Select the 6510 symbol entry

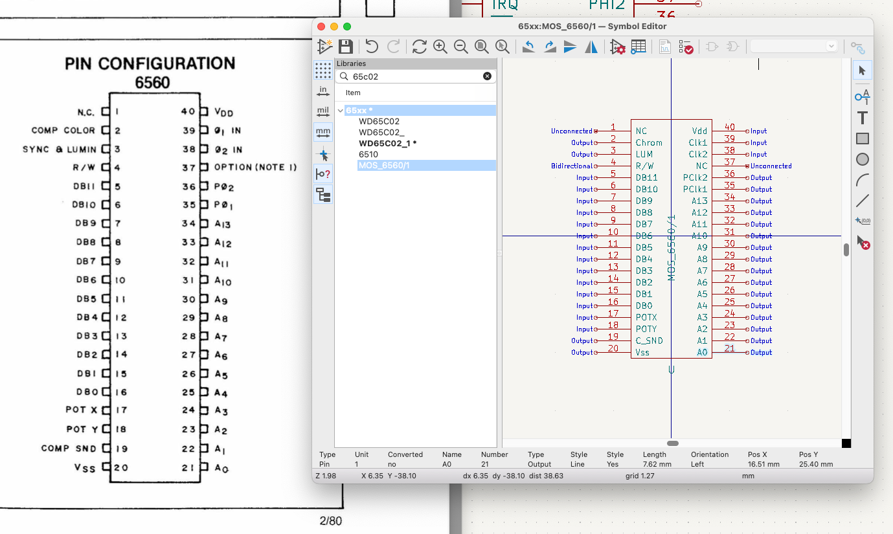[x=368, y=155]
